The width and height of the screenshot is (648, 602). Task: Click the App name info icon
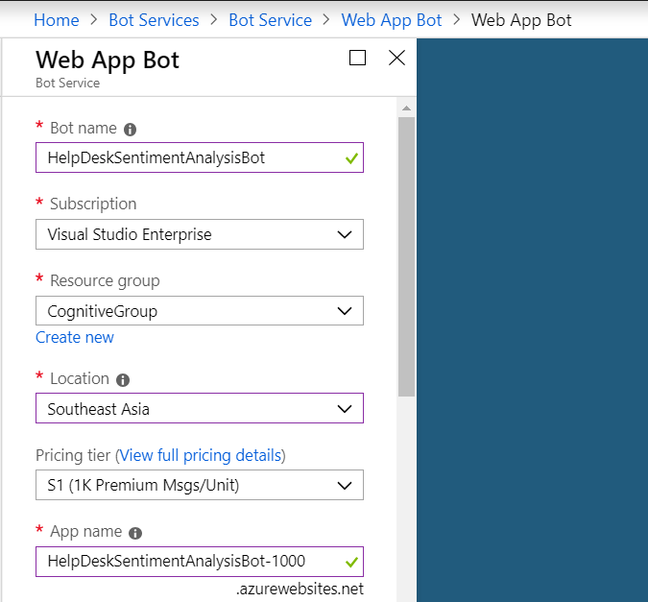point(135,533)
